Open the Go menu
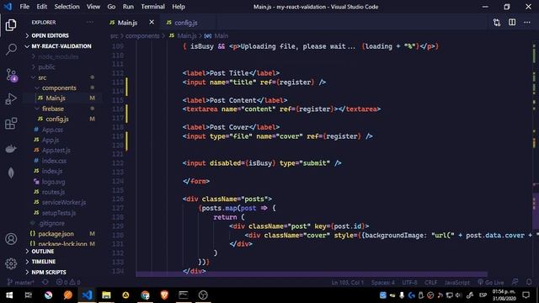 click(x=111, y=7)
